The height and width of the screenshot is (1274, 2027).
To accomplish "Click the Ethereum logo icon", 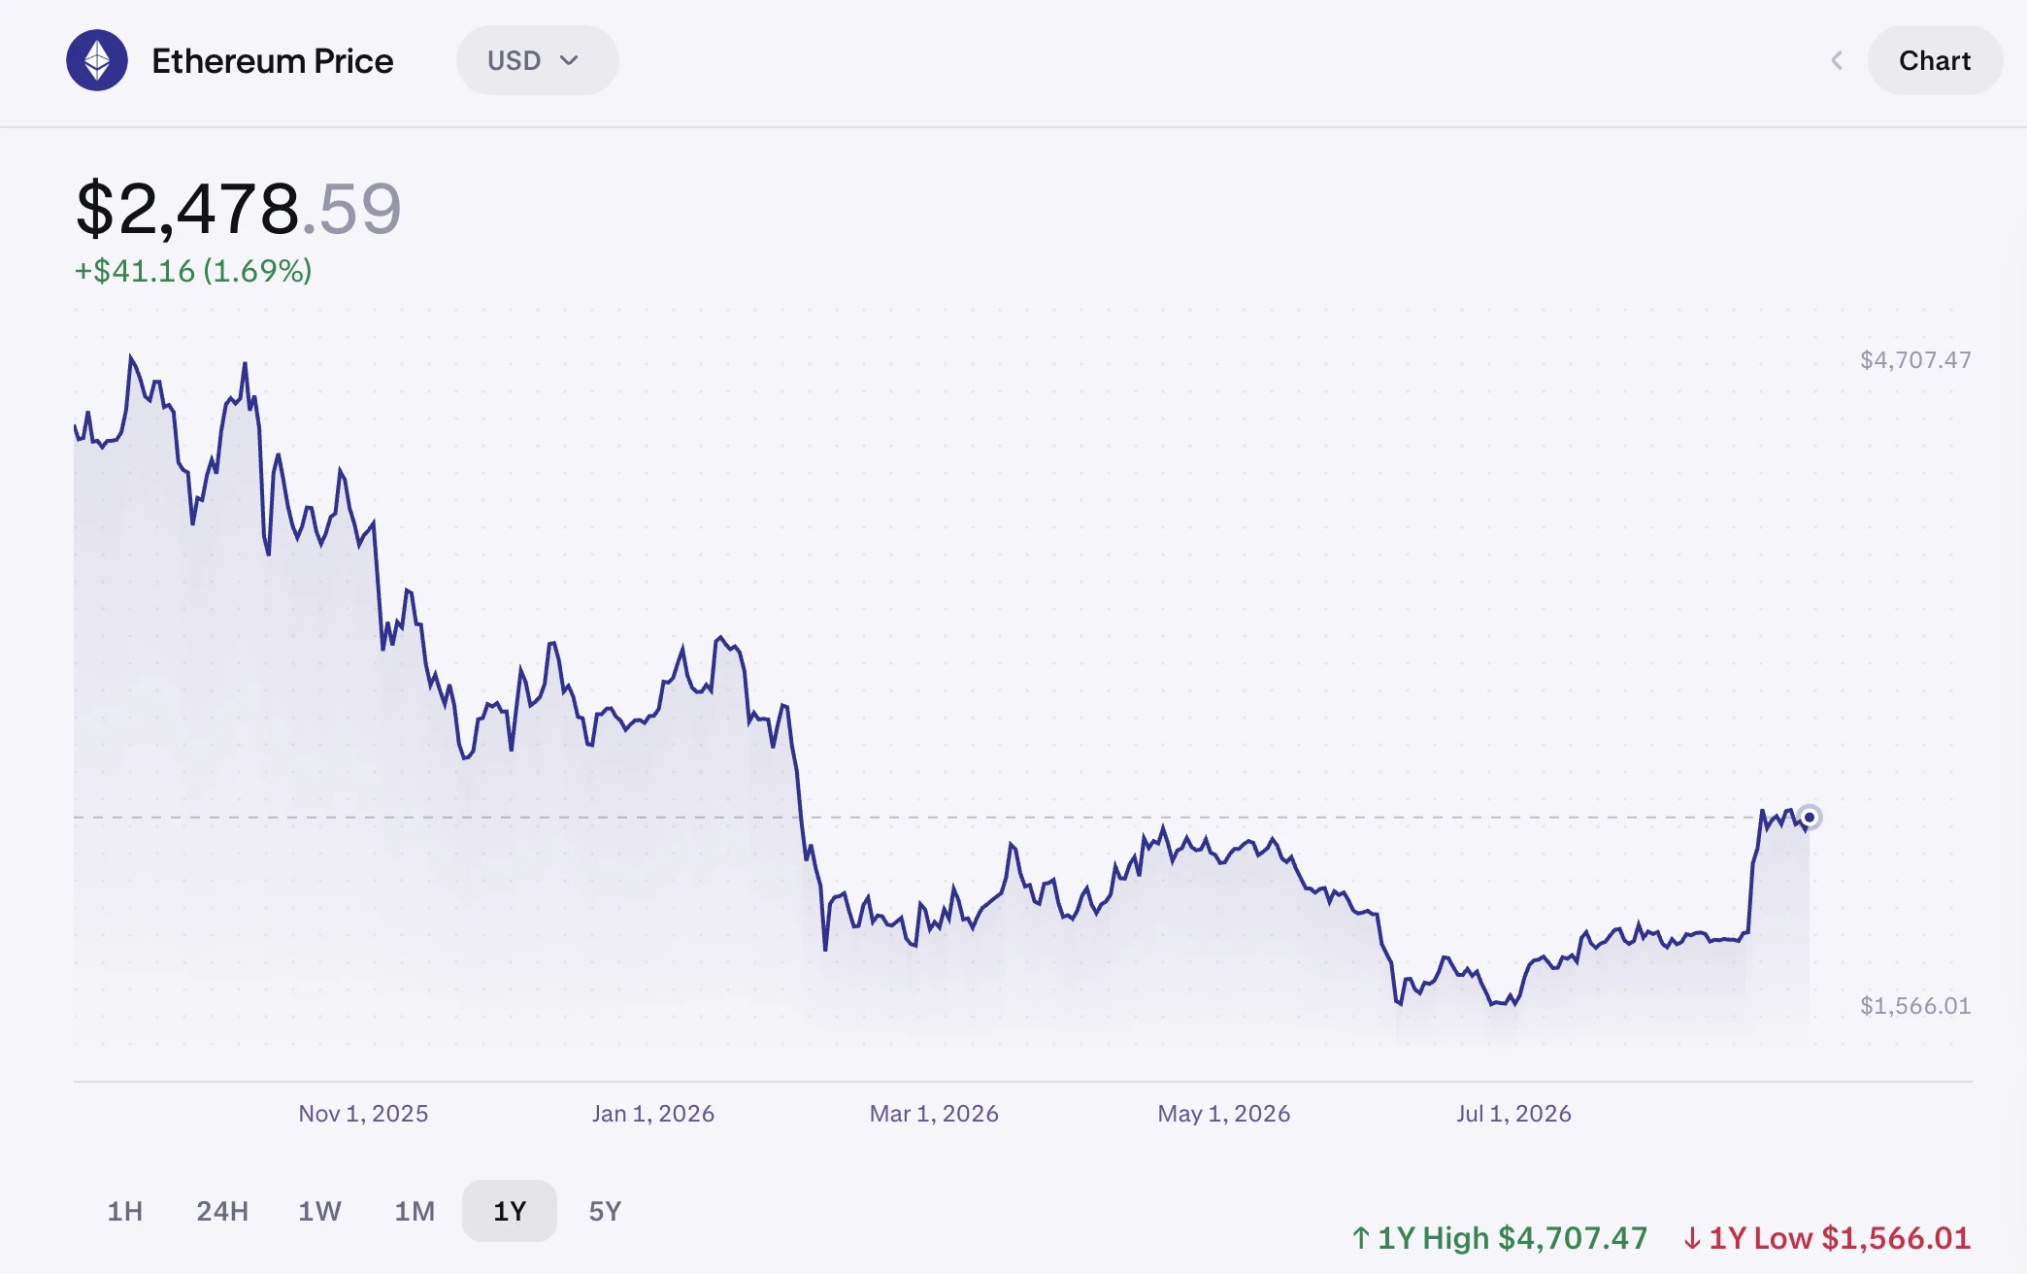I will [x=97, y=60].
